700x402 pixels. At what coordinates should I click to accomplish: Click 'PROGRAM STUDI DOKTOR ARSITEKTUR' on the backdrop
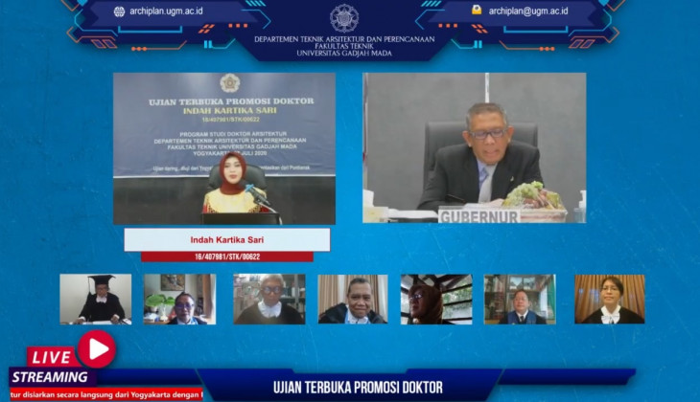click(233, 134)
